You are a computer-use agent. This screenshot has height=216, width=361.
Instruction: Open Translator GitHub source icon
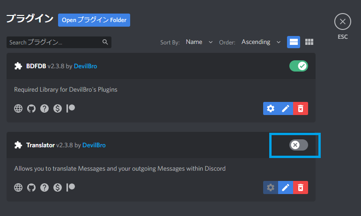pos(31,187)
